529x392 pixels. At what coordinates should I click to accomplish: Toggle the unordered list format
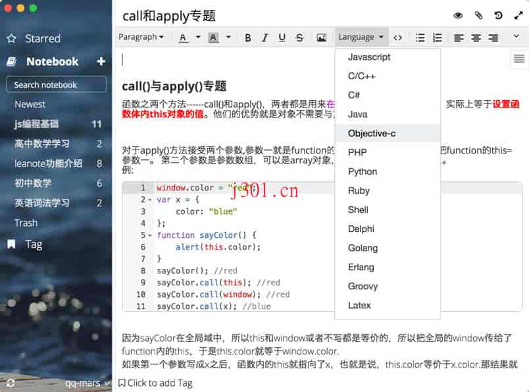coord(420,38)
